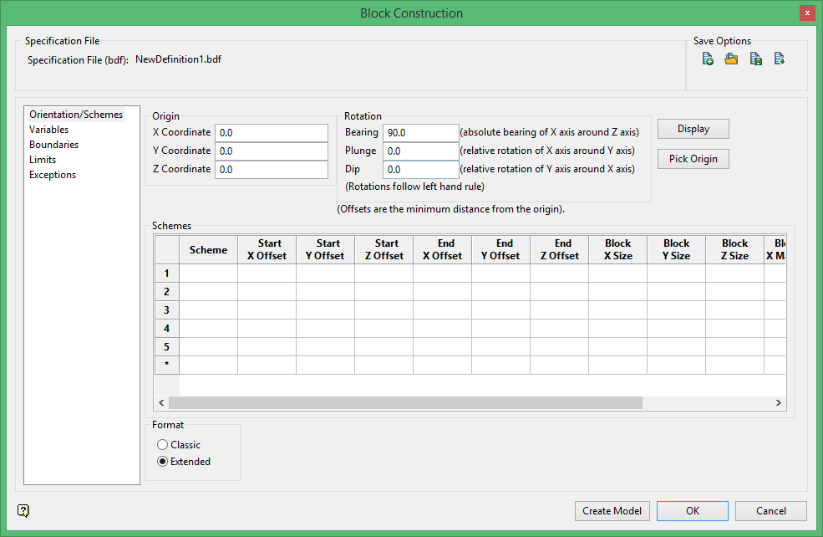
Task: Open the help icon at bottom left
Action: 23,511
